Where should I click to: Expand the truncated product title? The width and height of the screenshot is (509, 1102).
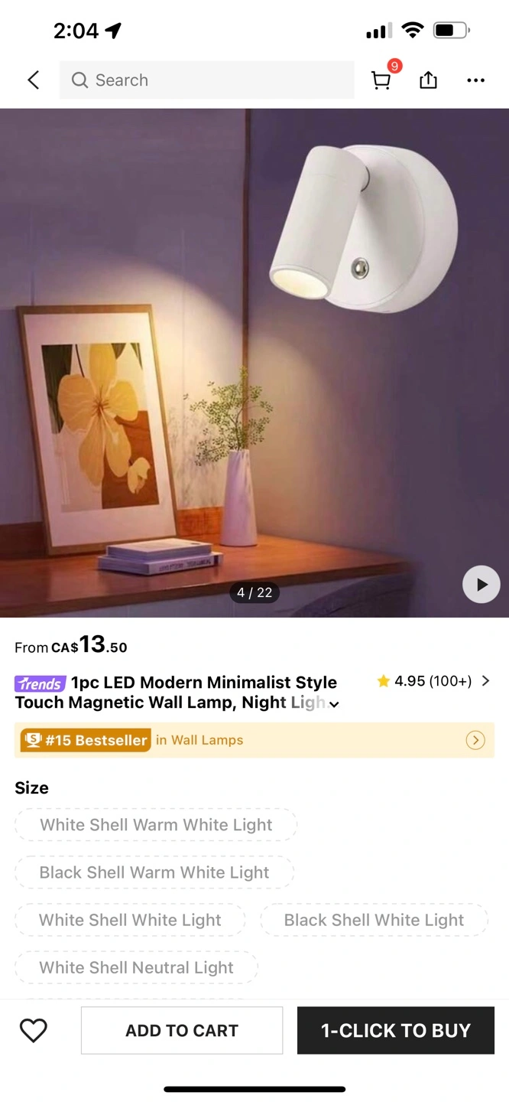click(334, 704)
